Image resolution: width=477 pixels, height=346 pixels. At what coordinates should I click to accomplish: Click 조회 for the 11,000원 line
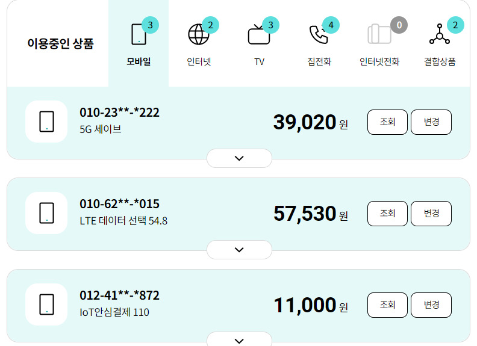pos(387,305)
